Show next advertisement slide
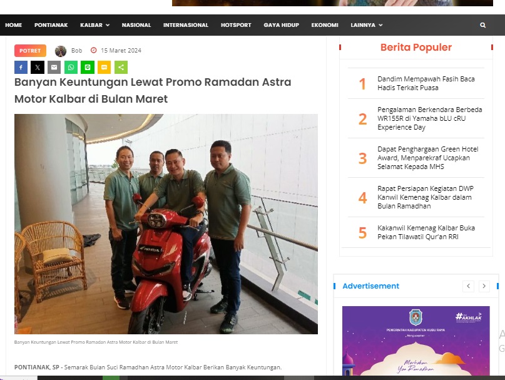Screen dimensions: 505x380 484,286
